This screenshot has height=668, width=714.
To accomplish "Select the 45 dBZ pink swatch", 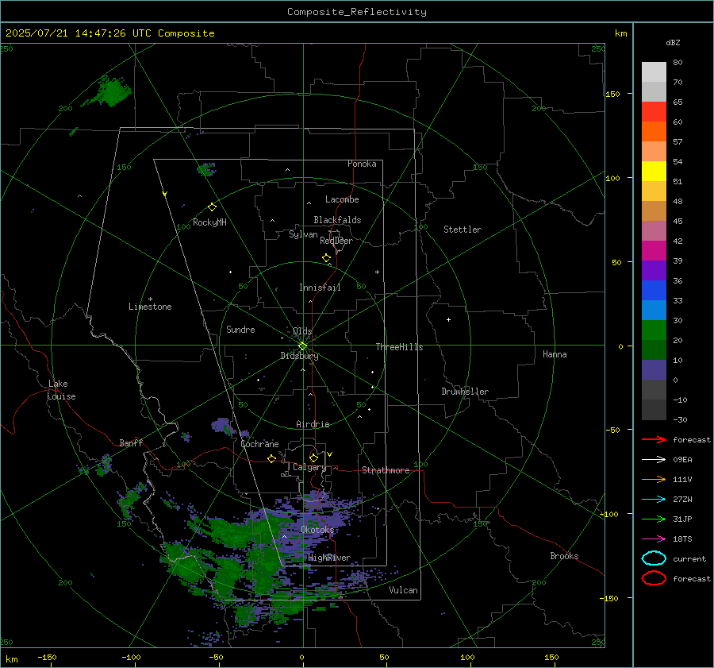I will coord(654,230).
